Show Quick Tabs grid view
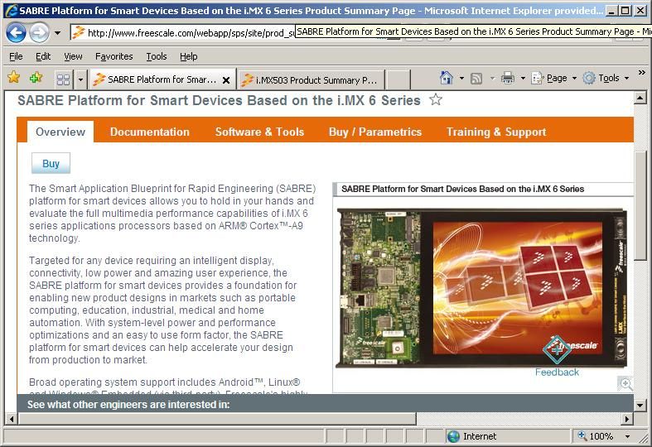Screen dimensions: 652x447 click(63, 79)
